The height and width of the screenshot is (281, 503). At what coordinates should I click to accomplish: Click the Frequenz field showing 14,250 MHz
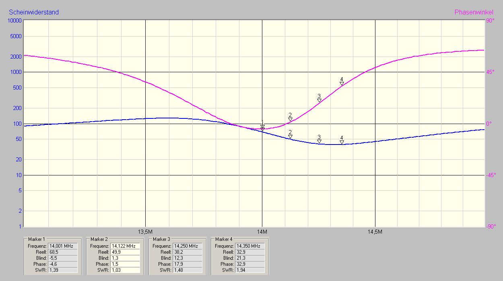pos(187,246)
